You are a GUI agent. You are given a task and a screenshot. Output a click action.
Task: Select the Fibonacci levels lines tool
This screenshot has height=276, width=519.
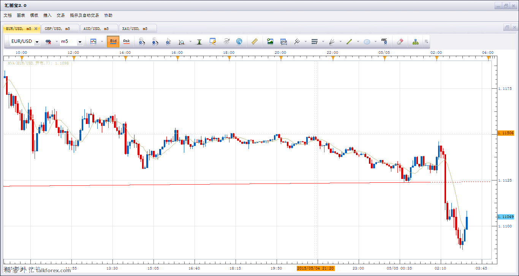tap(314, 42)
